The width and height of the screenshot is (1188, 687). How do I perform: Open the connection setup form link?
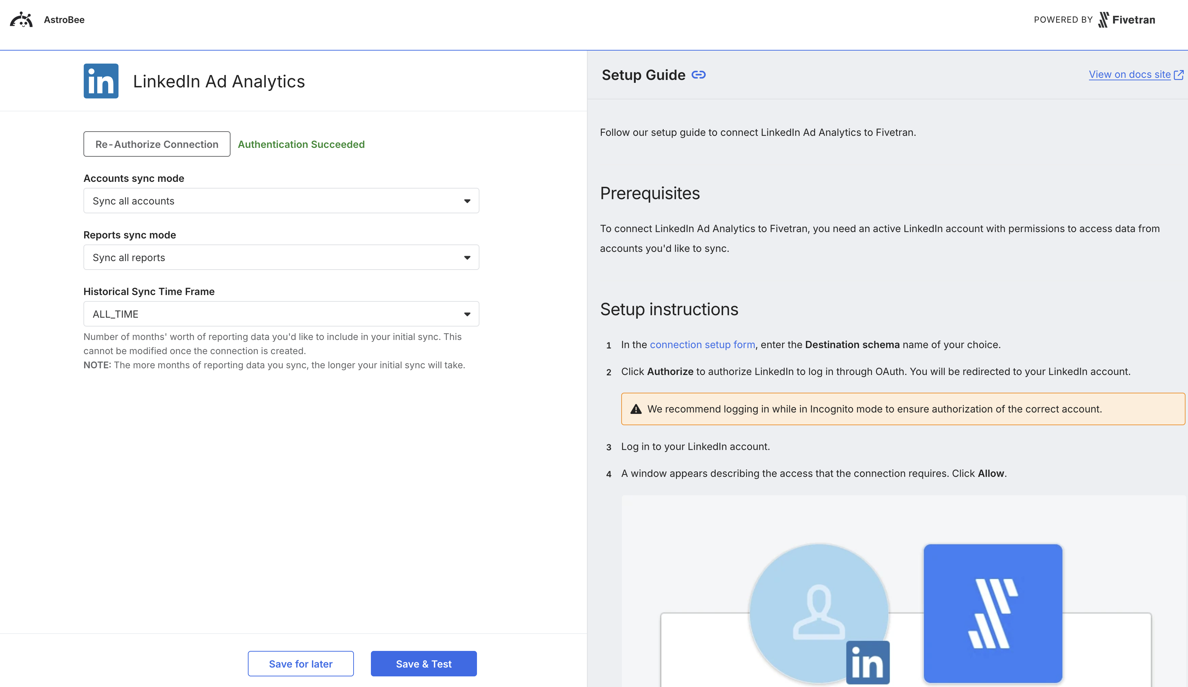[x=703, y=345]
